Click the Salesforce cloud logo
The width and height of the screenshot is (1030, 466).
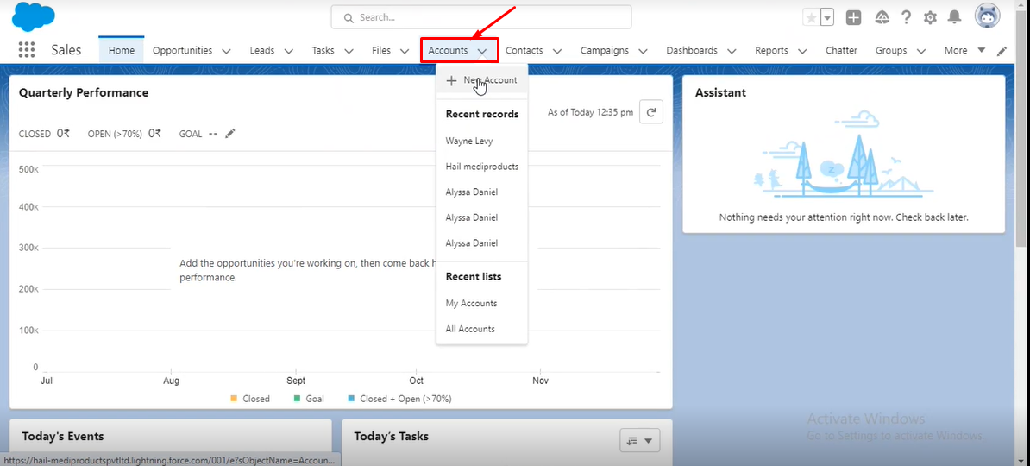tap(34, 16)
